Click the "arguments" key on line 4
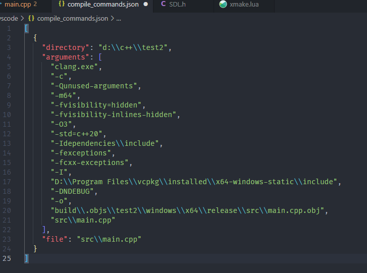This screenshot has height=273, width=367. pyautogui.click(x=66, y=57)
